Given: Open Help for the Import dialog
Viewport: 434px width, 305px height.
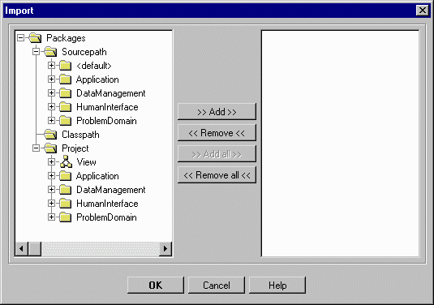Looking at the screenshot, I should tap(277, 285).
